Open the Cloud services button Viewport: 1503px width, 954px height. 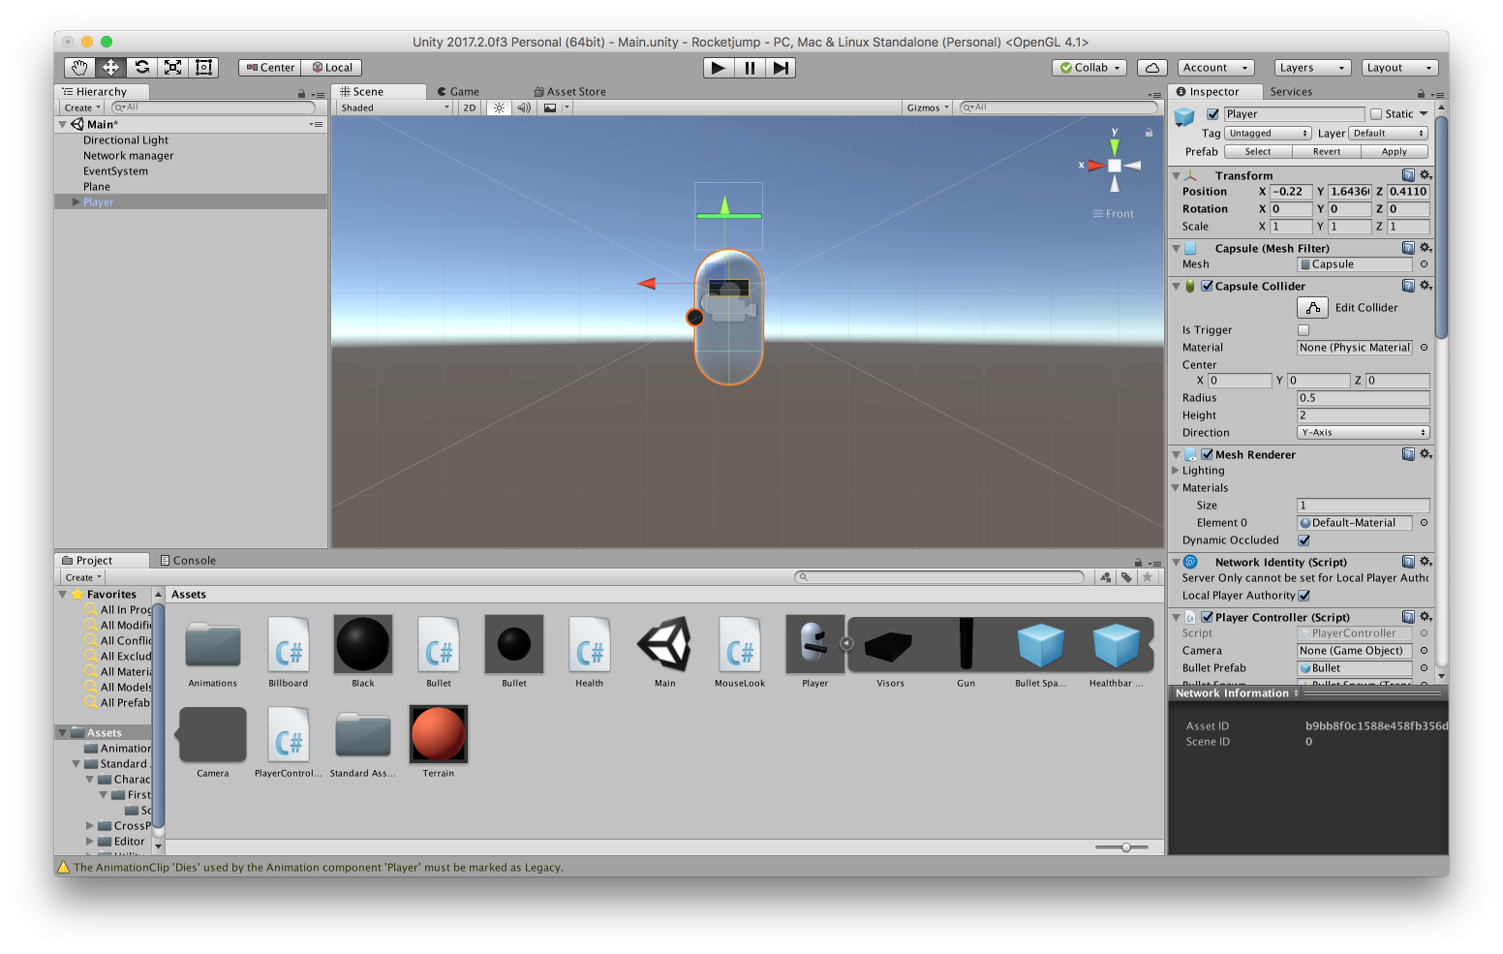click(1151, 68)
